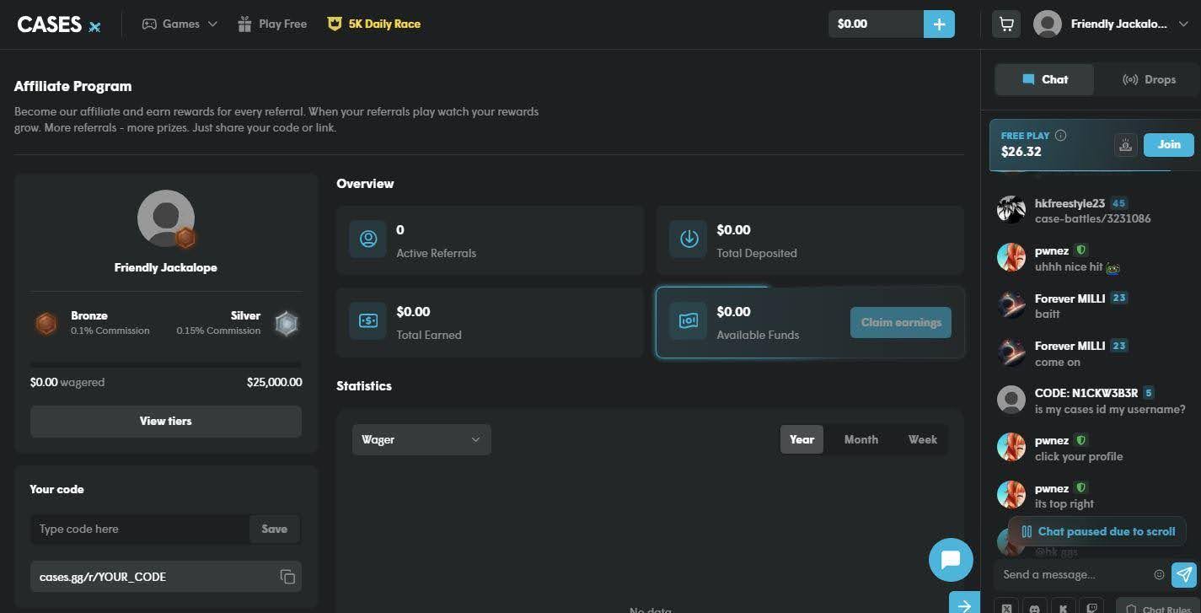Open the floating support chat bubble
1201x613 pixels.
[x=951, y=560]
